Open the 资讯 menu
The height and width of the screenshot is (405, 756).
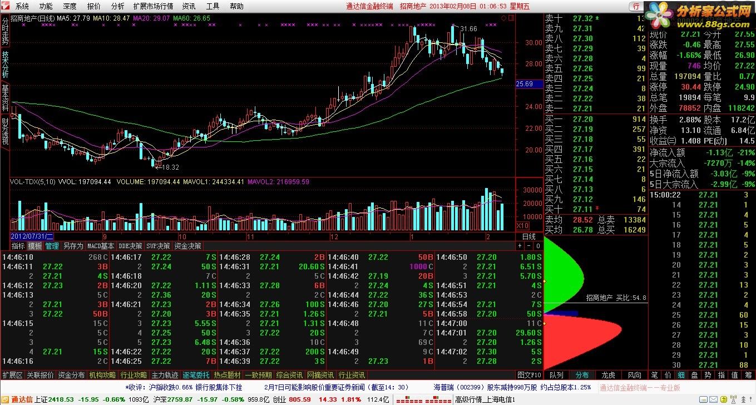point(189,6)
